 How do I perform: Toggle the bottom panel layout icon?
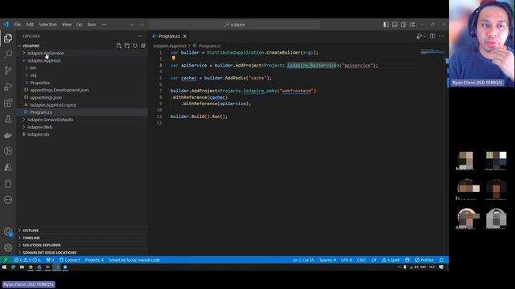395,25
